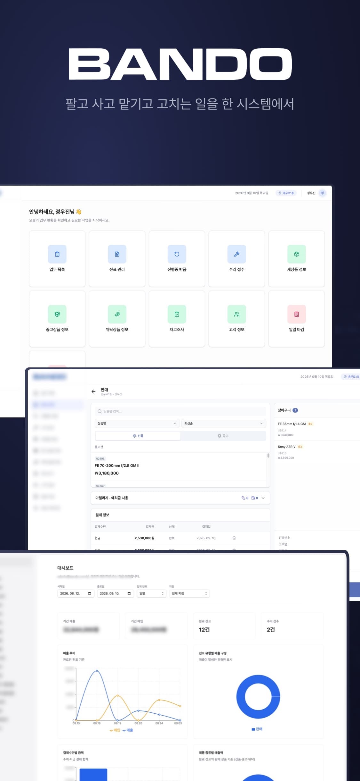Click the back arrow beside 판매

point(93,391)
